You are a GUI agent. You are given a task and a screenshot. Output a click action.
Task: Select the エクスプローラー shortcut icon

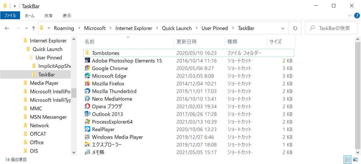87,144
